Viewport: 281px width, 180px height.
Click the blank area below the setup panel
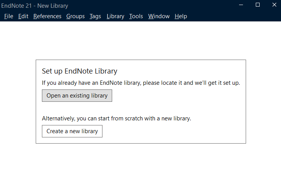coord(140,163)
